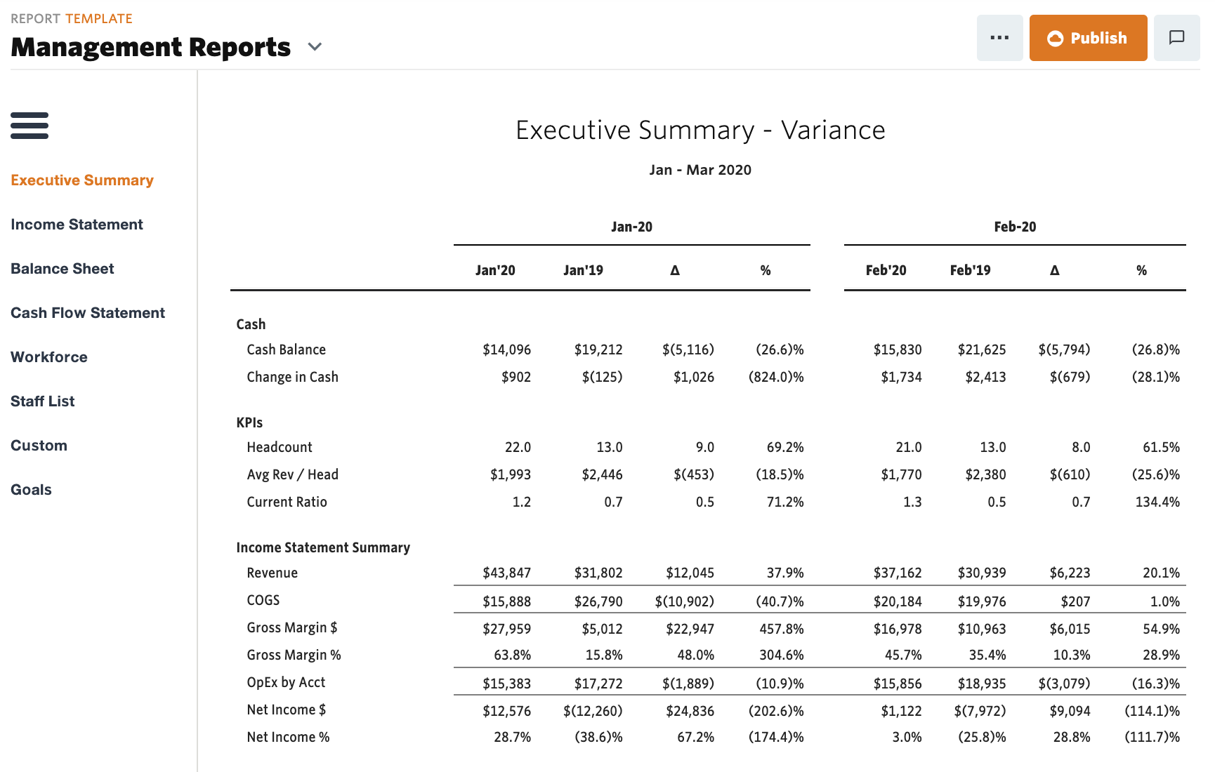Open the comments panel icon

click(x=1177, y=37)
